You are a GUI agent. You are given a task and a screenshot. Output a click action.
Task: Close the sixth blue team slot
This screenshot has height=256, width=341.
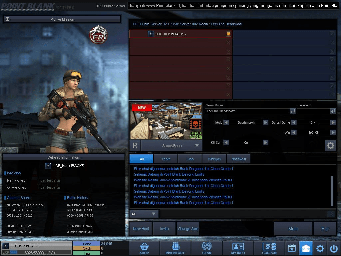point(332,77)
